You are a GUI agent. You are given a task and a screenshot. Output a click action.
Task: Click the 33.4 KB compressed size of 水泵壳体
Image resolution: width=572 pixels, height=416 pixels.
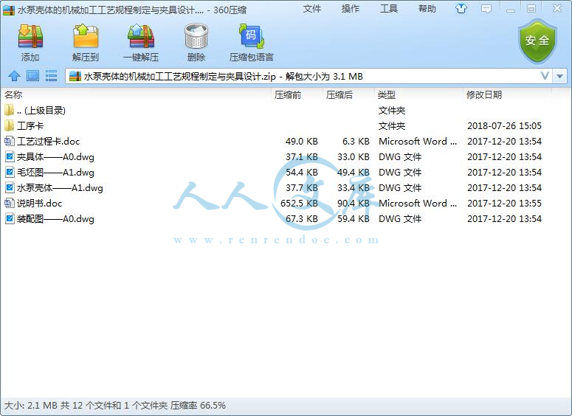354,188
